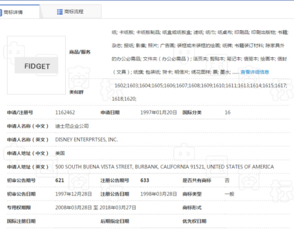The width and height of the screenshot is (294, 229).
Task: Click the 商品/服务 label
Action: click(x=80, y=52)
